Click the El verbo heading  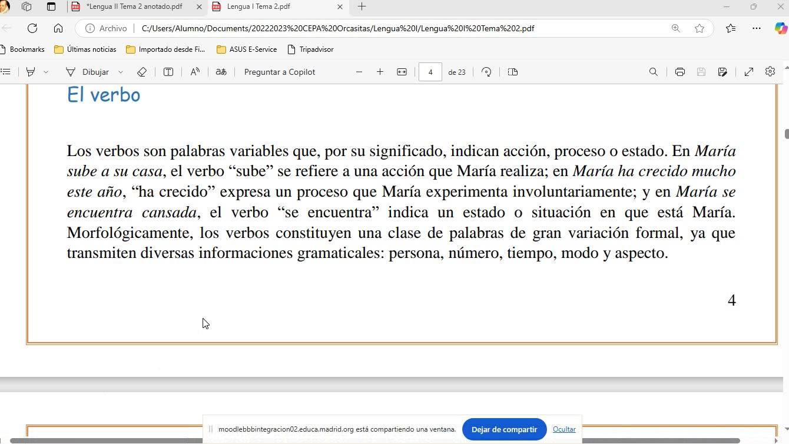(x=104, y=95)
